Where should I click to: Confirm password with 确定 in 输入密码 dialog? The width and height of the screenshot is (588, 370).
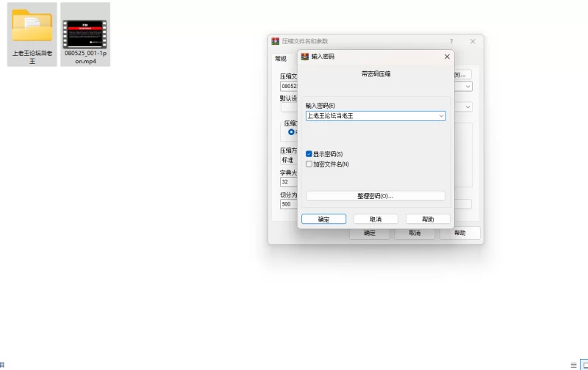pyautogui.click(x=323, y=219)
